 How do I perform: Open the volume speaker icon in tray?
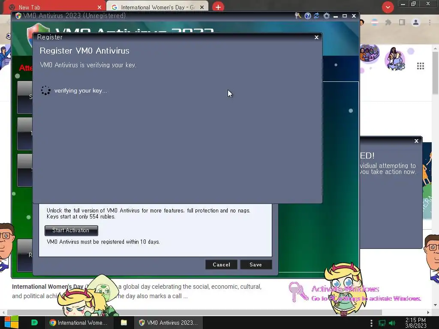[392, 323]
